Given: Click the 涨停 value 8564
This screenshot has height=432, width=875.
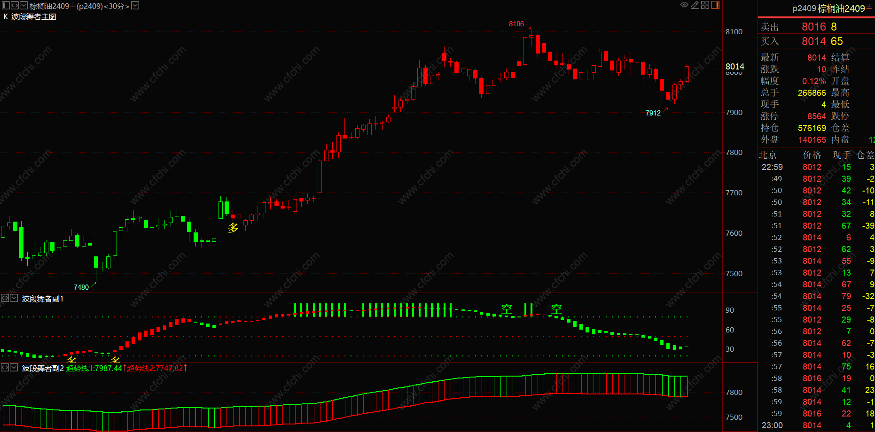Looking at the screenshot, I should (x=817, y=116).
